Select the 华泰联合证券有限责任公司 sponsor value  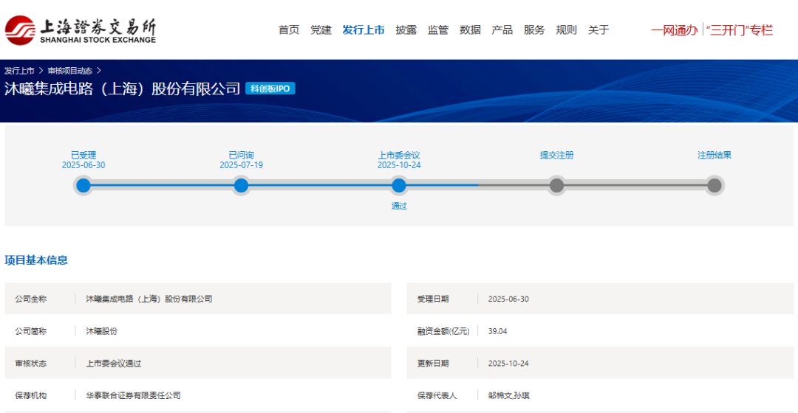coord(133,395)
